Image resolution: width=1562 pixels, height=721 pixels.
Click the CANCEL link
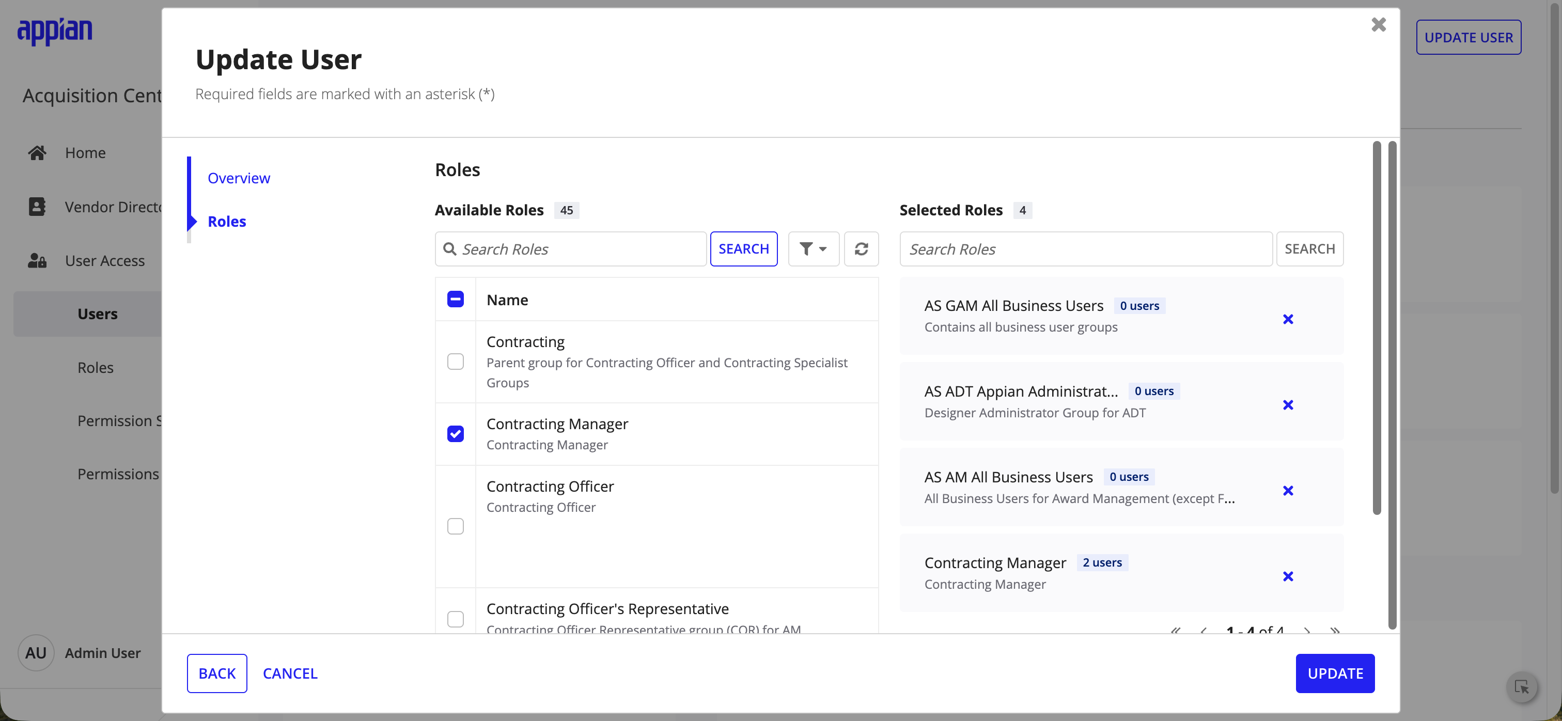click(290, 673)
